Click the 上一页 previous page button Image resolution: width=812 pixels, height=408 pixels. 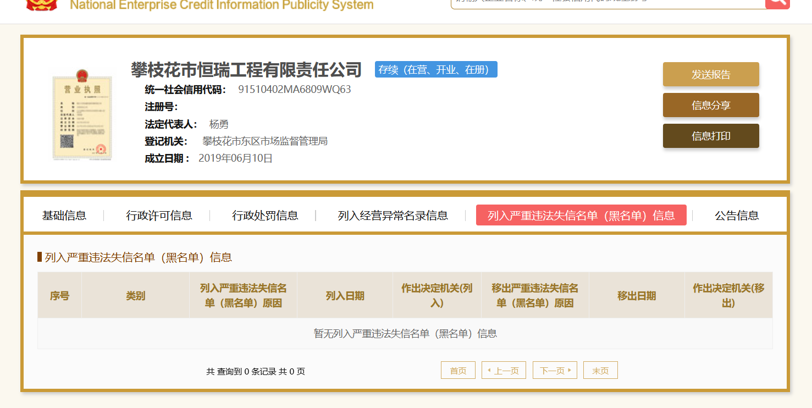(x=504, y=371)
